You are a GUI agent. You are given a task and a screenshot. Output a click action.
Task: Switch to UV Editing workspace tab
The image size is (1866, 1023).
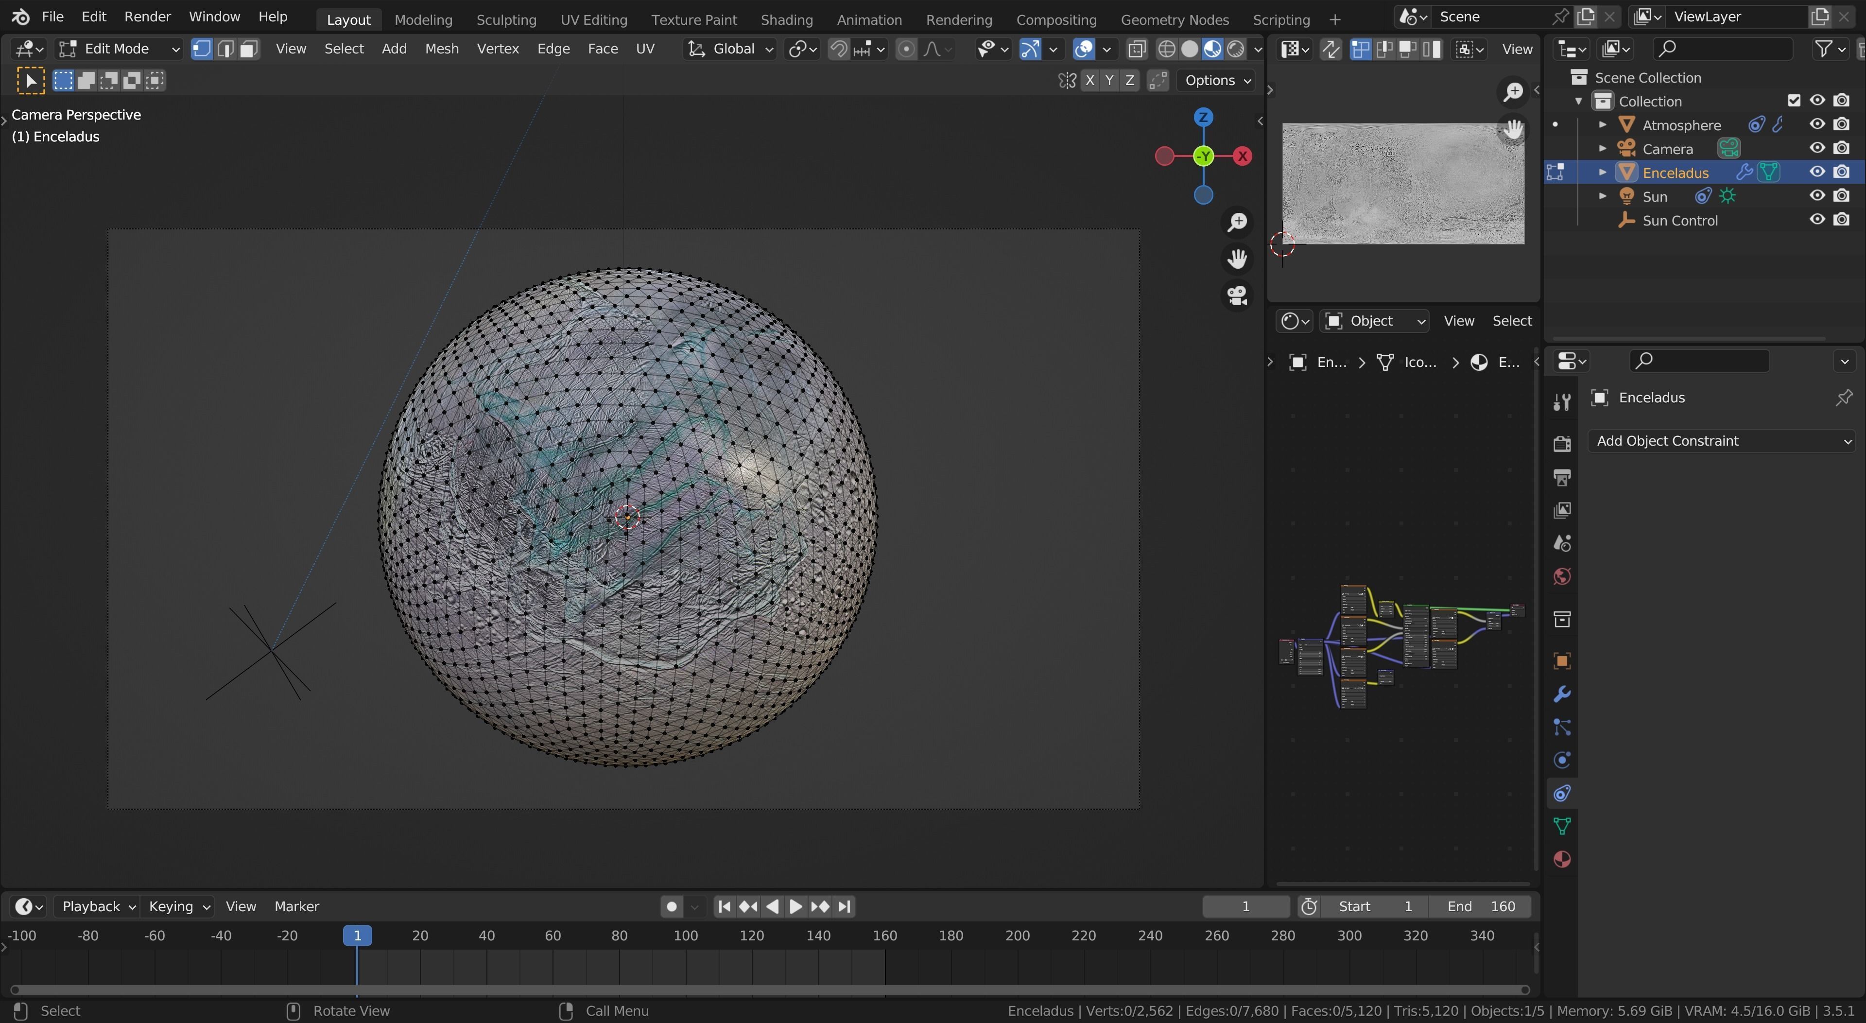(x=593, y=19)
